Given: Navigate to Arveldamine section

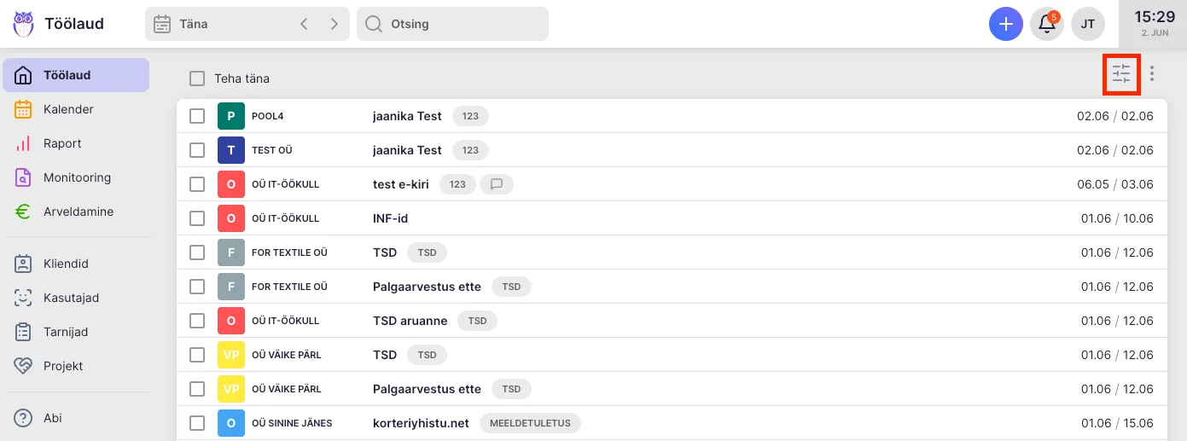Looking at the screenshot, I should (x=79, y=212).
